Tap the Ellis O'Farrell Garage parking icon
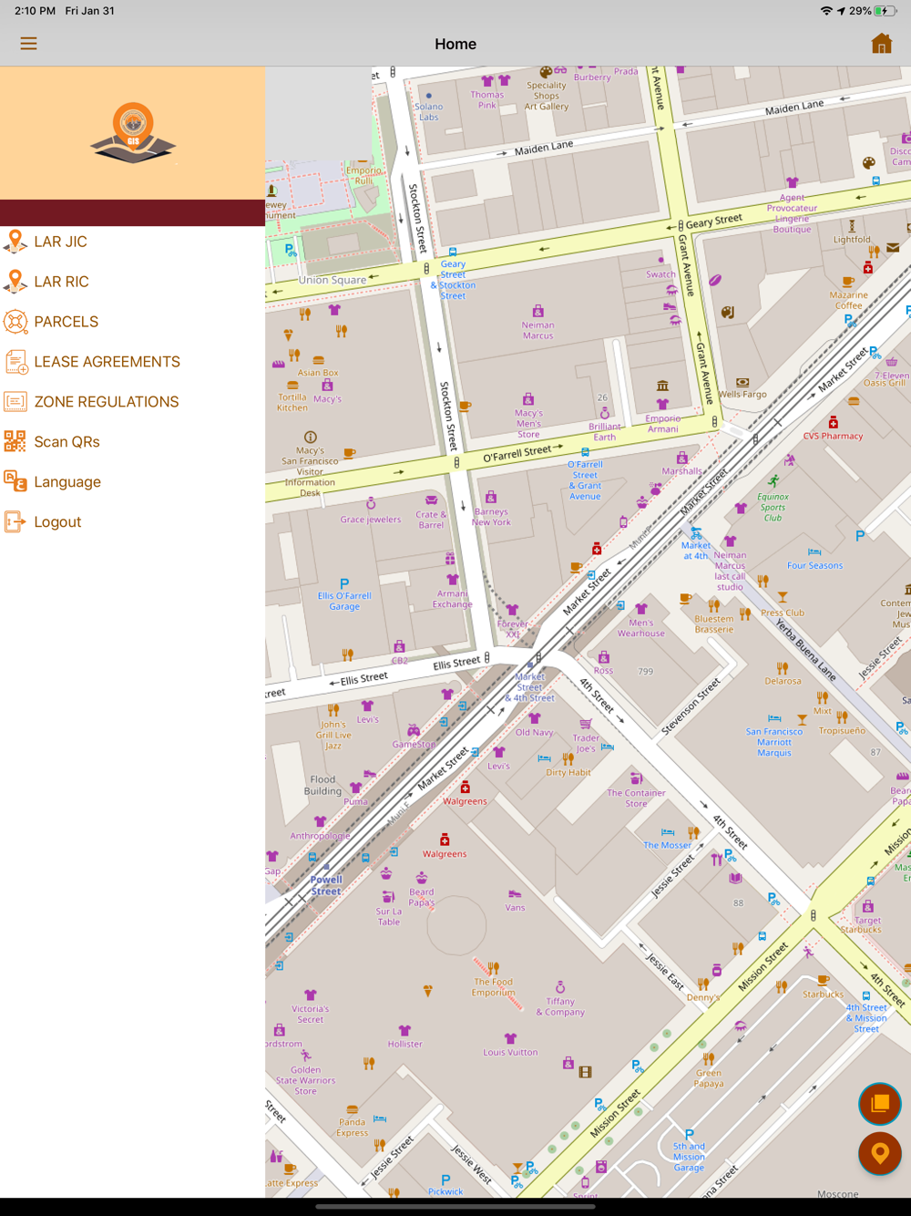 tap(344, 583)
